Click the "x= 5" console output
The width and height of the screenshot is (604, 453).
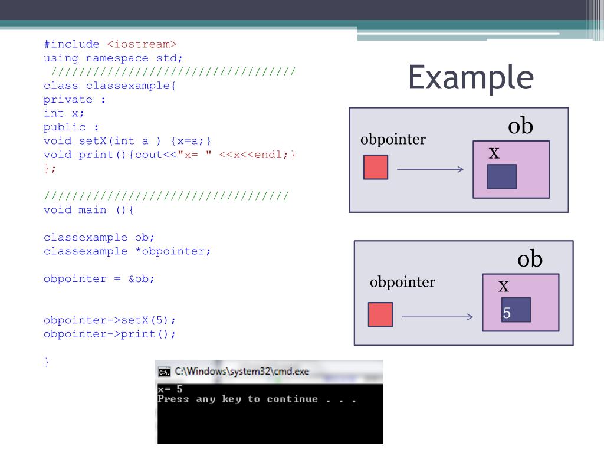pos(170,389)
